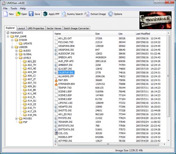
Task: Expand the MOVIES folder node
Action: [16, 119]
